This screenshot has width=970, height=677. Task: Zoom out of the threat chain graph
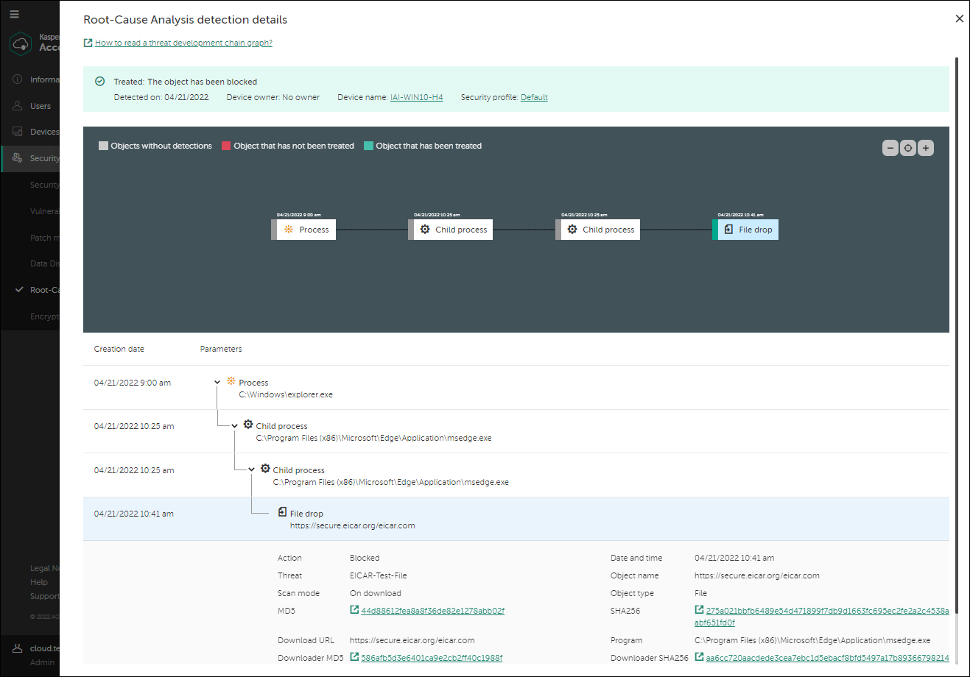890,148
